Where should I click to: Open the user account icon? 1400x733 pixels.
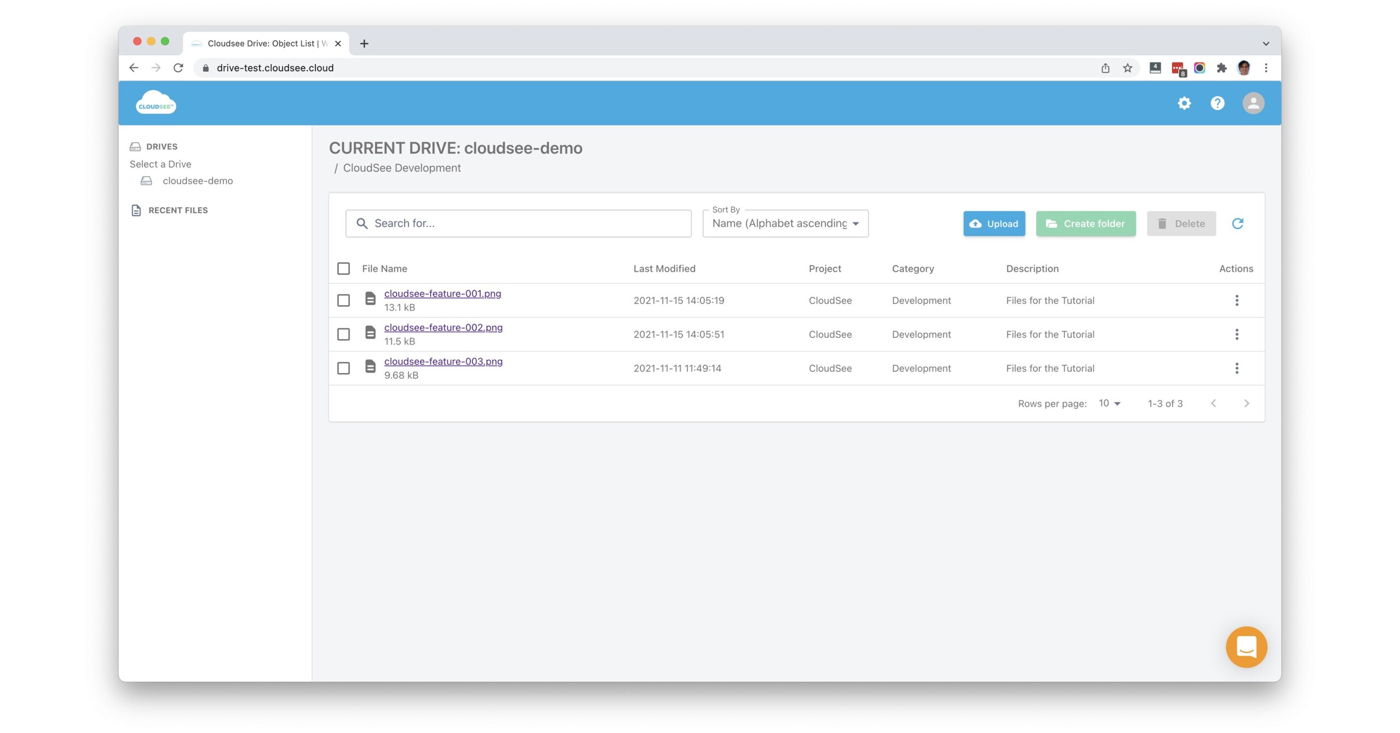(1253, 103)
